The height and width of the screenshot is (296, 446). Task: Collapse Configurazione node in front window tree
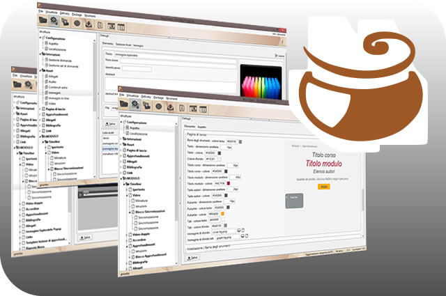point(121,122)
